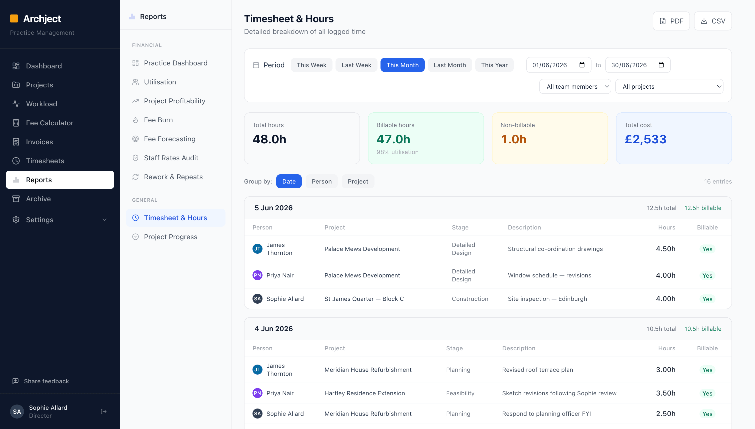This screenshot has width=755, height=429.
Task: Click 'Window schedule — revisions' description
Action: 549,275
